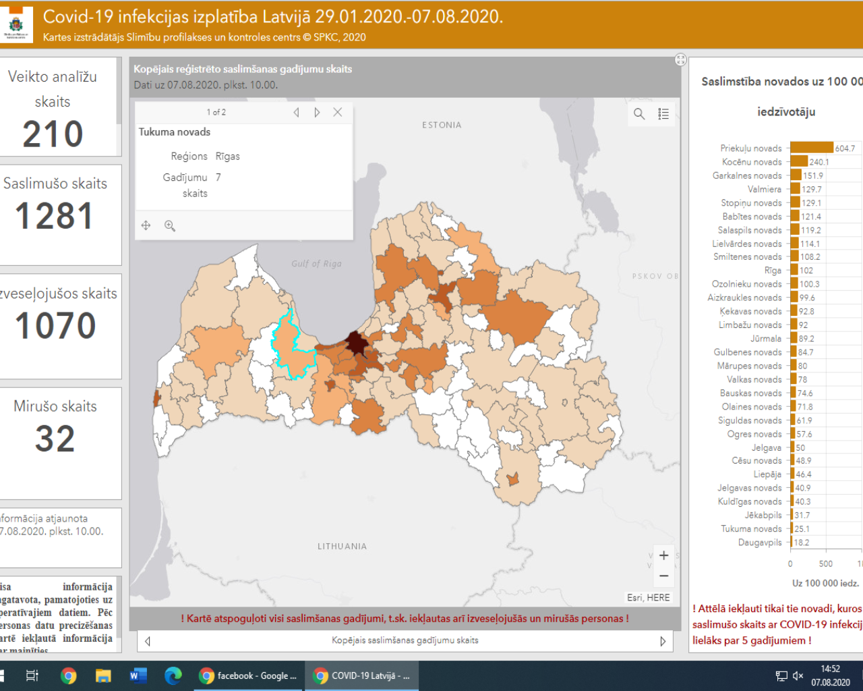Click the dark Rīga region on map
Viewport: 863px width, 691px height.
click(355, 343)
